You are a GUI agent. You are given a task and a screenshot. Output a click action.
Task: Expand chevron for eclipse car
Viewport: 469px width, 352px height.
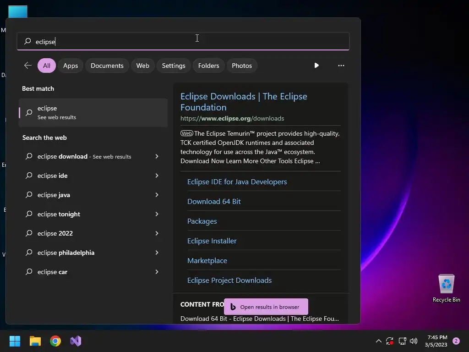pos(157,272)
